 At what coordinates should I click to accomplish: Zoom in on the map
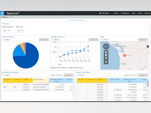[x=106, y=52]
